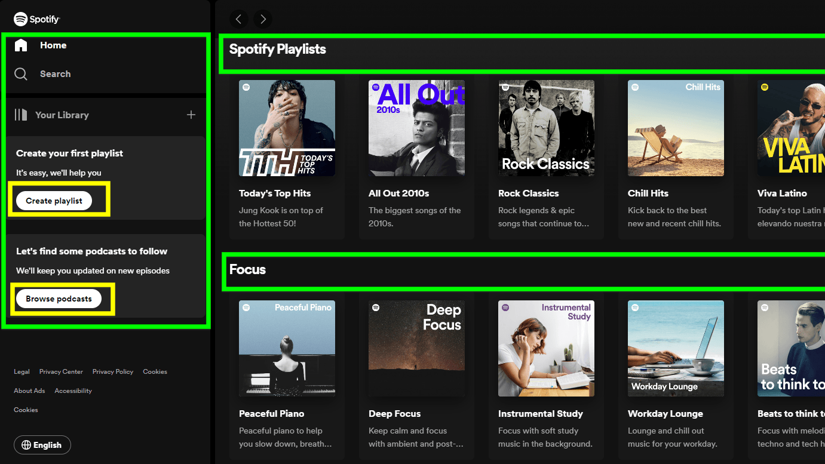The height and width of the screenshot is (464, 825).
Task: Open the Privacy Center link
Action: 61,371
